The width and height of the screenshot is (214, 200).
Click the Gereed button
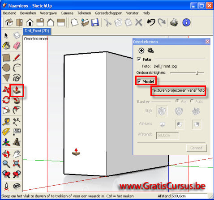coord(197,148)
